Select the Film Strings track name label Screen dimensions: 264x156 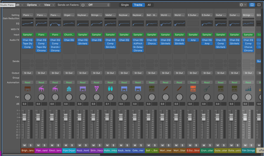coord(248,151)
